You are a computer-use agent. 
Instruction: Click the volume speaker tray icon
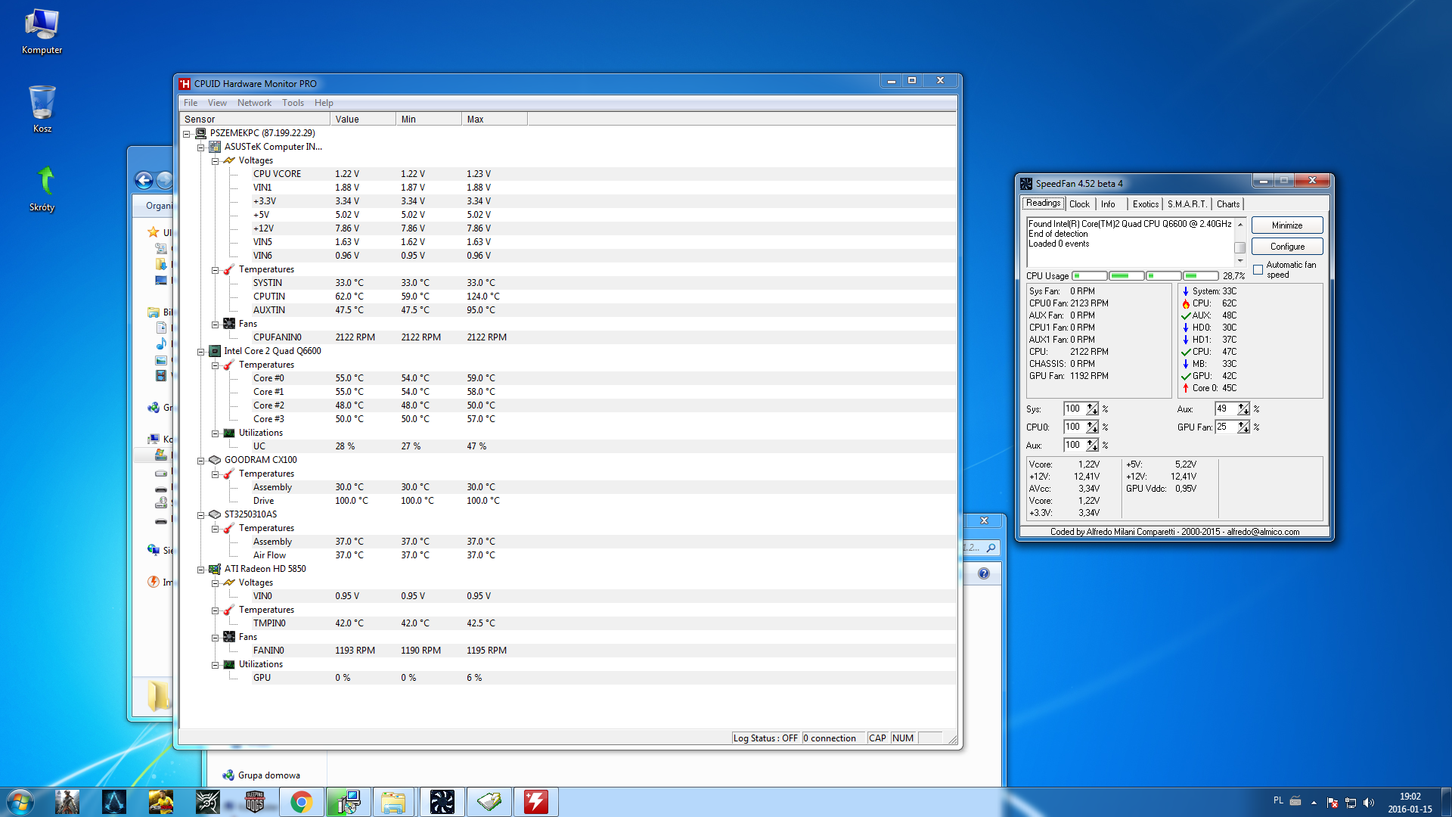click(x=1368, y=803)
